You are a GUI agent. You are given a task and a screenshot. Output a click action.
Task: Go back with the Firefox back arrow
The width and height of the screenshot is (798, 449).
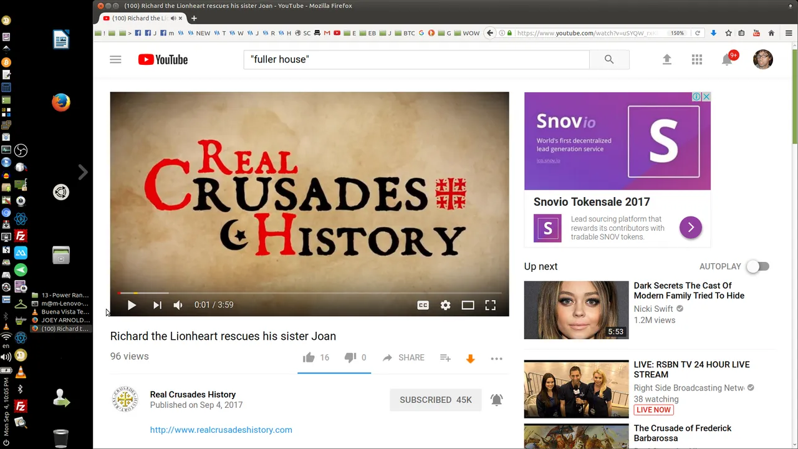click(x=490, y=33)
